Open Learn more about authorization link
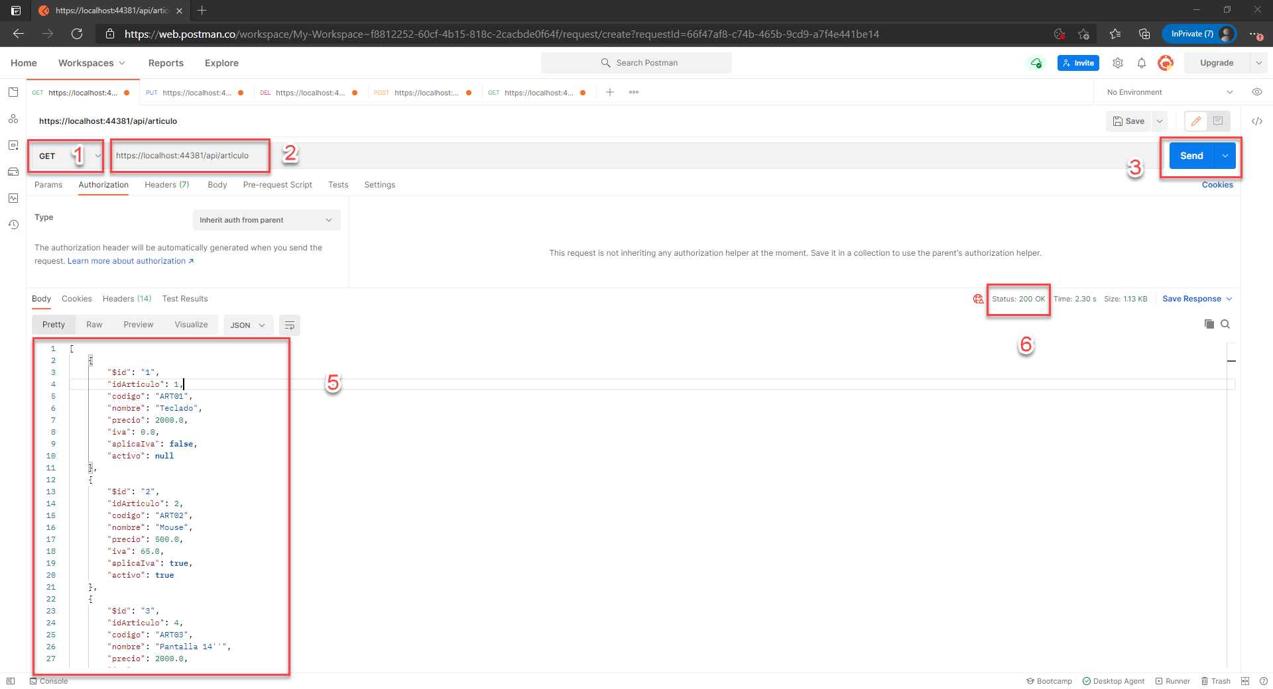The image size is (1273, 689). (x=131, y=261)
